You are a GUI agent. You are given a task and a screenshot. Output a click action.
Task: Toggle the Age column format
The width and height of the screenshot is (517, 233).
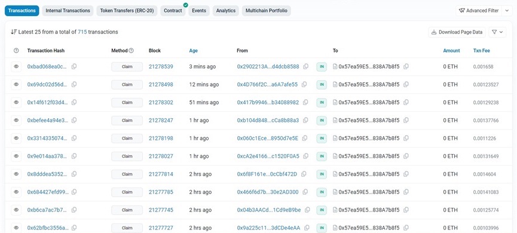(193, 51)
